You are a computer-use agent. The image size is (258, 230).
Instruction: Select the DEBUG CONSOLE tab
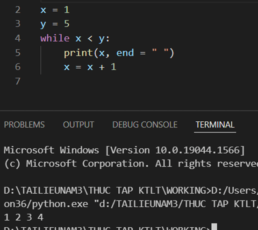(145, 125)
